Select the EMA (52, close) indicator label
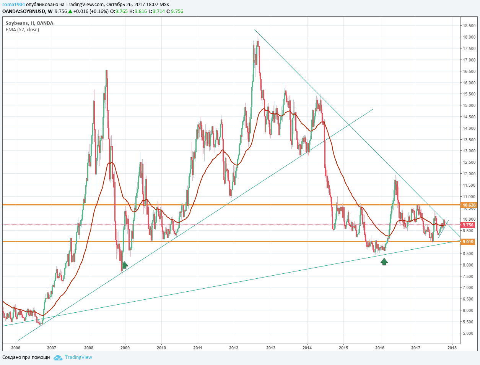480x365 pixels. tap(22, 30)
